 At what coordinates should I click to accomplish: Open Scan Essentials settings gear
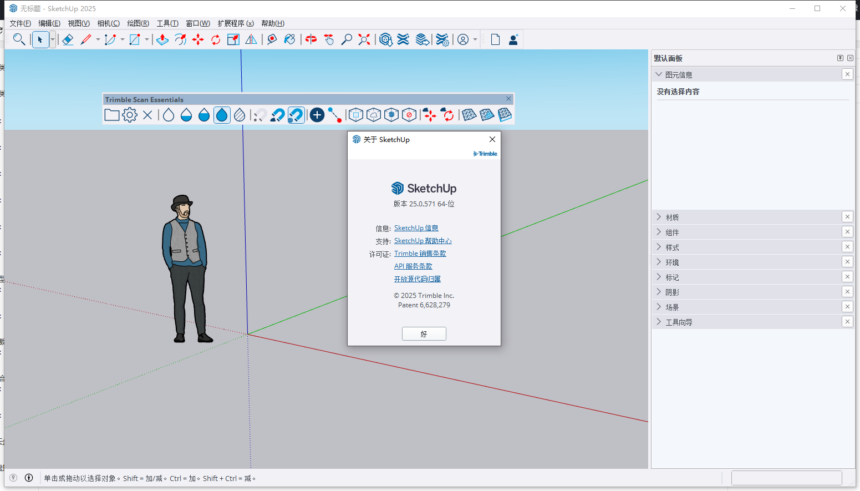click(x=130, y=115)
